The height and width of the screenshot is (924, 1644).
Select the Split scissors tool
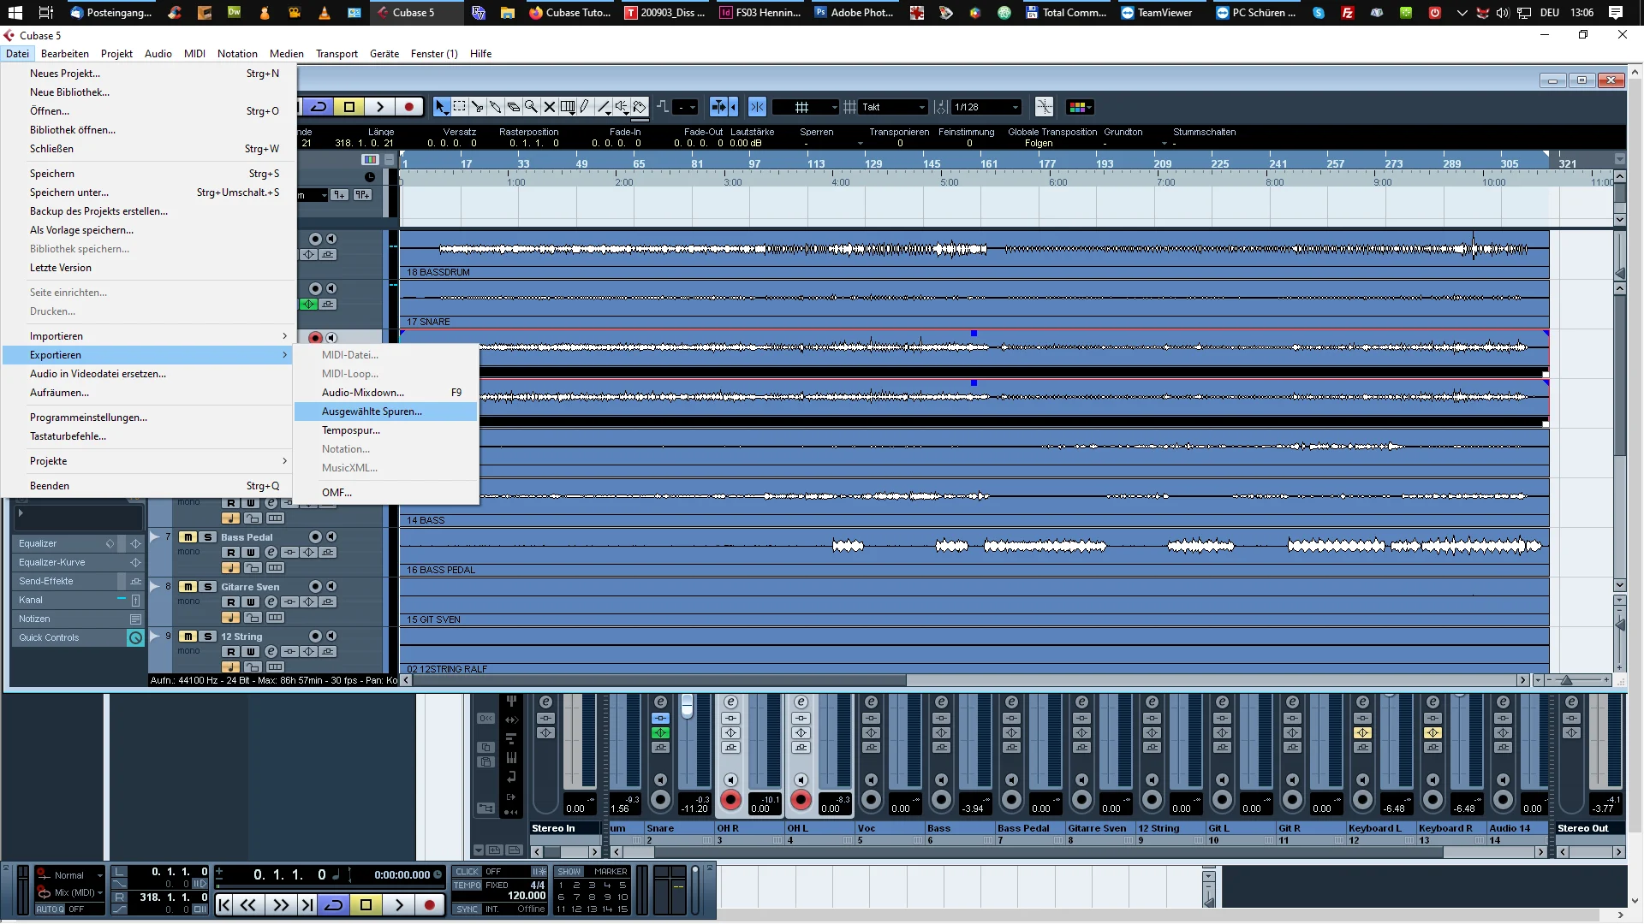coord(477,107)
